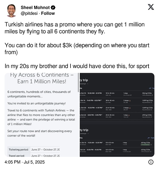This screenshot has height=170, width=159.
Task: Click the warning triangle beside 38 hr 2 stops
Action: coord(130,101)
